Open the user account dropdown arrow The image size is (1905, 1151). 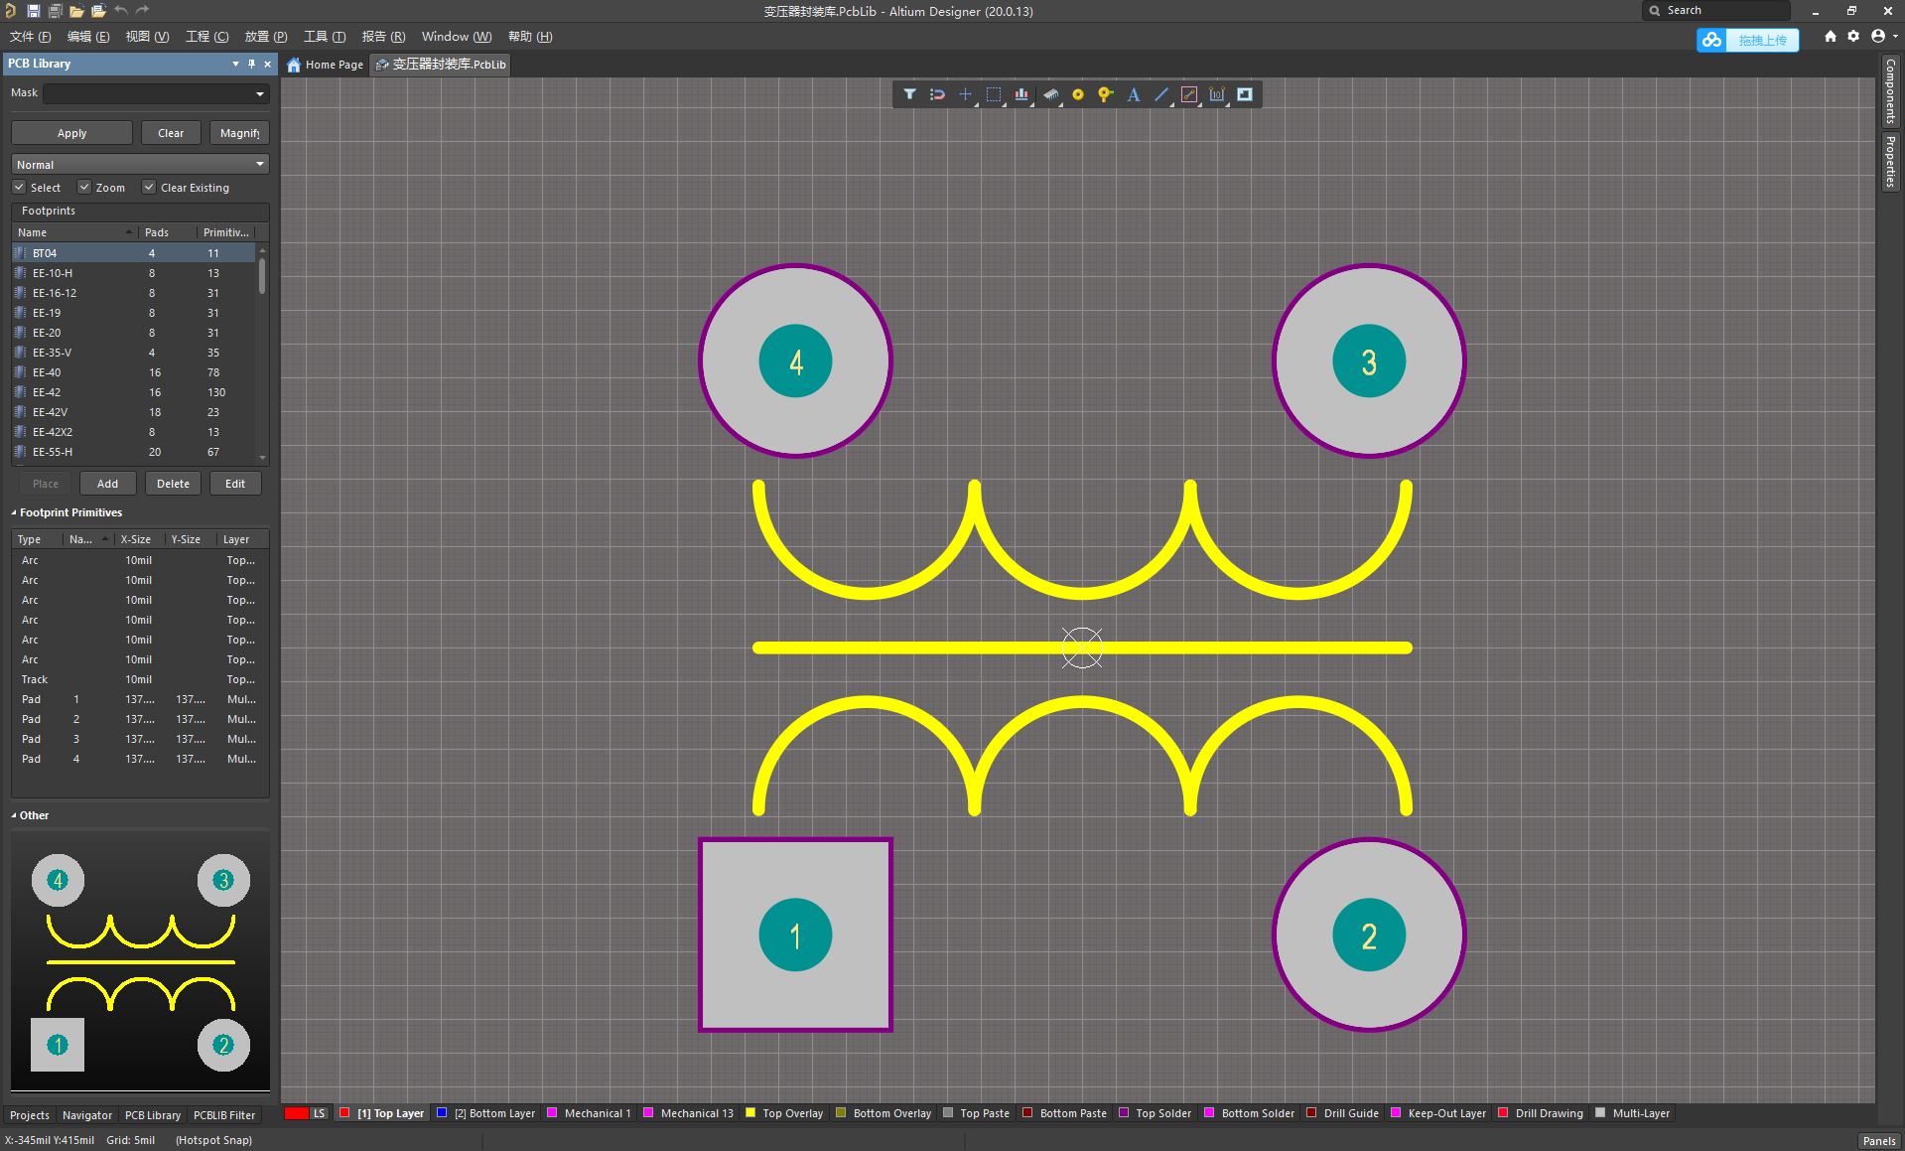coord(1894,37)
